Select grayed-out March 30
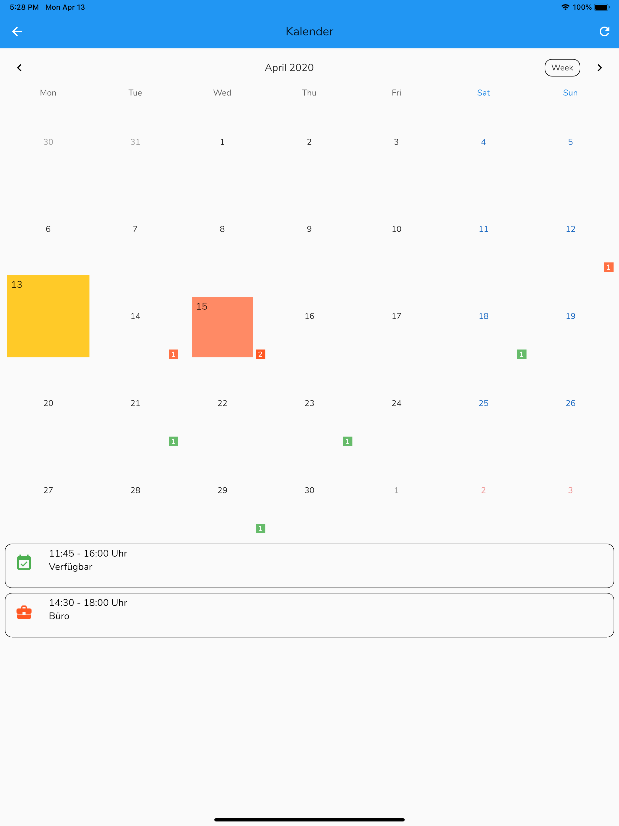The height and width of the screenshot is (826, 619). point(48,142)
